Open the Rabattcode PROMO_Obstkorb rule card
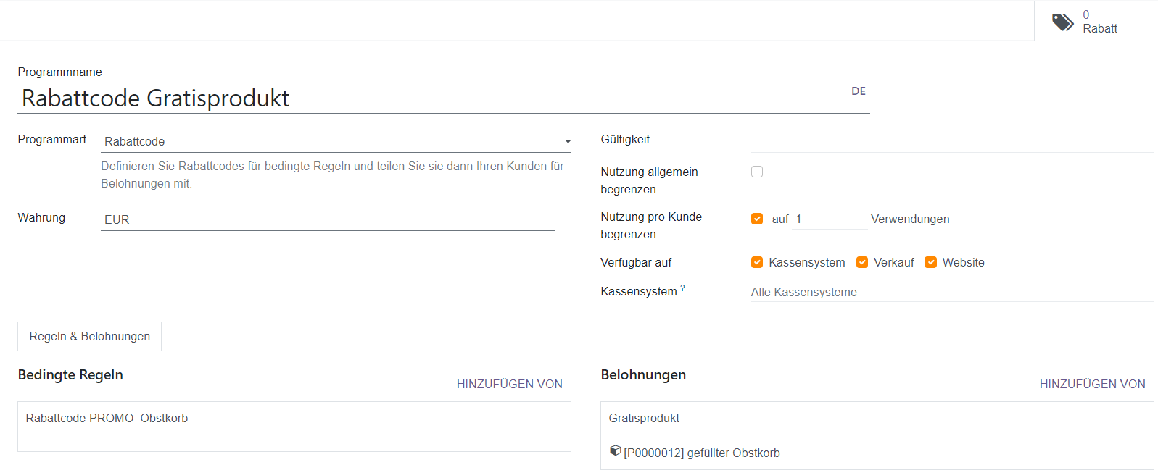The height and width of the screenshot is (470, 1158). tap(294, 427)
